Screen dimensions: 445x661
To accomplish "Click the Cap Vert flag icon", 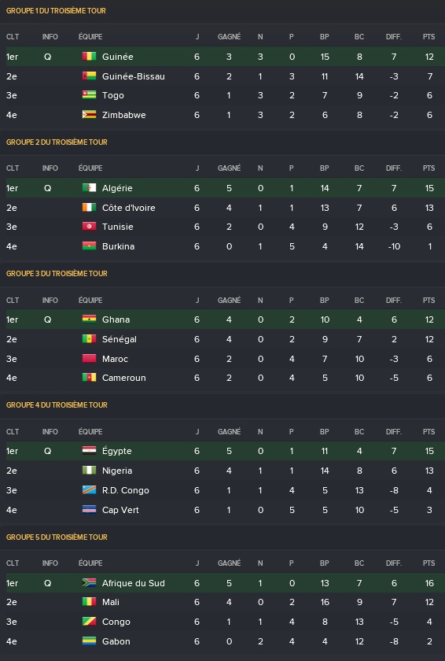I will [x=89, y=510].
